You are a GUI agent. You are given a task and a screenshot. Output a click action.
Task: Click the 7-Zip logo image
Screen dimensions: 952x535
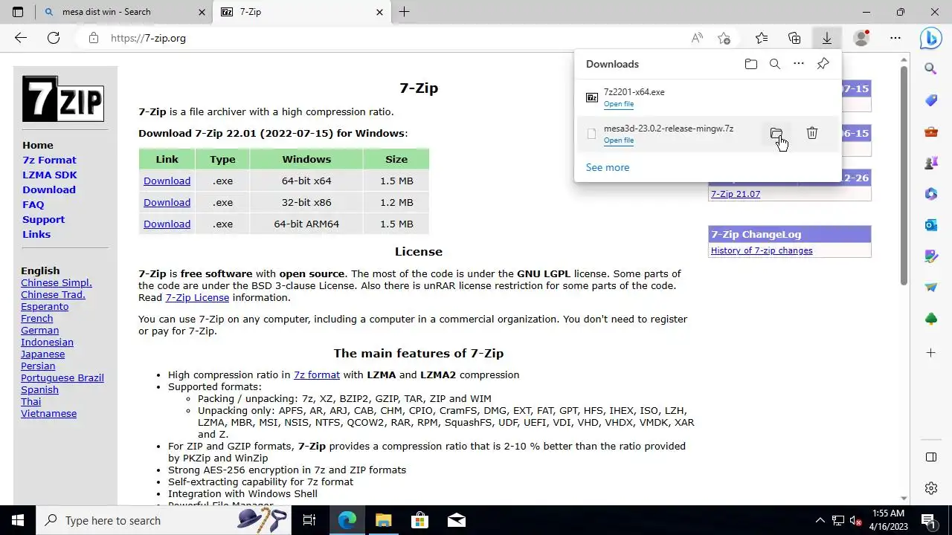pyautogui.click(x=62, y=99)
